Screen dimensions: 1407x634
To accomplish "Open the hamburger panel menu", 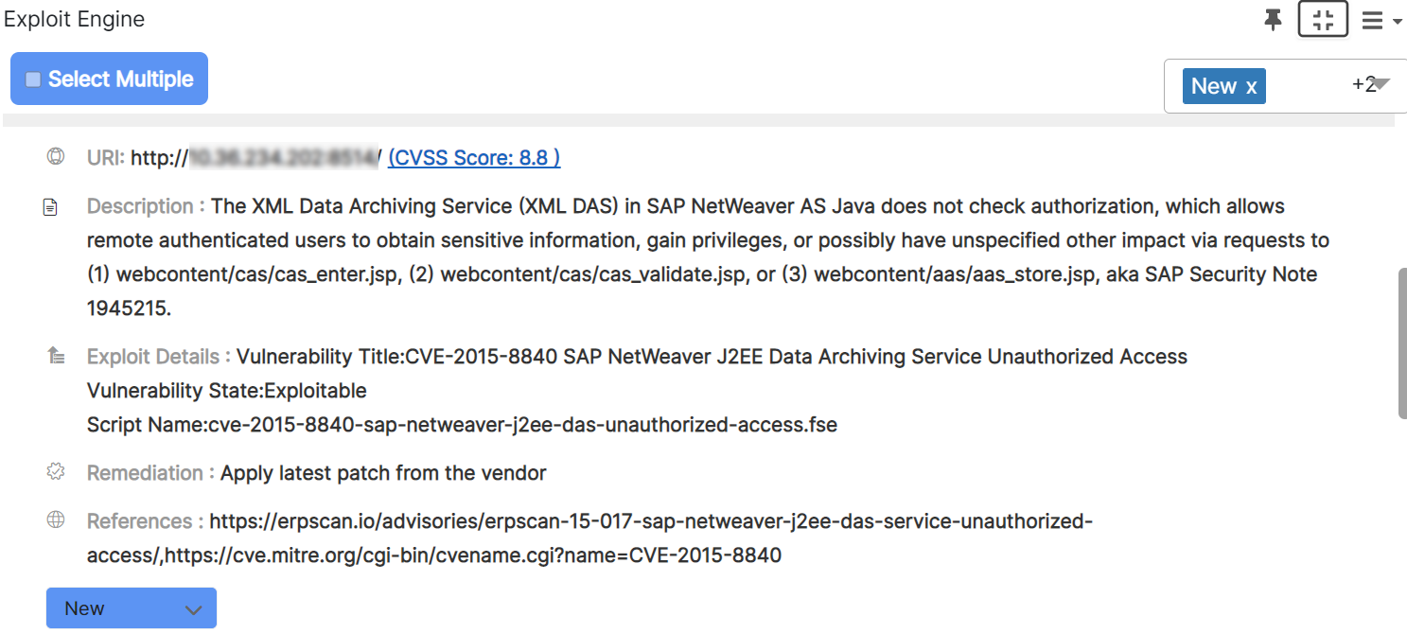I will (x=1372, y=20).
